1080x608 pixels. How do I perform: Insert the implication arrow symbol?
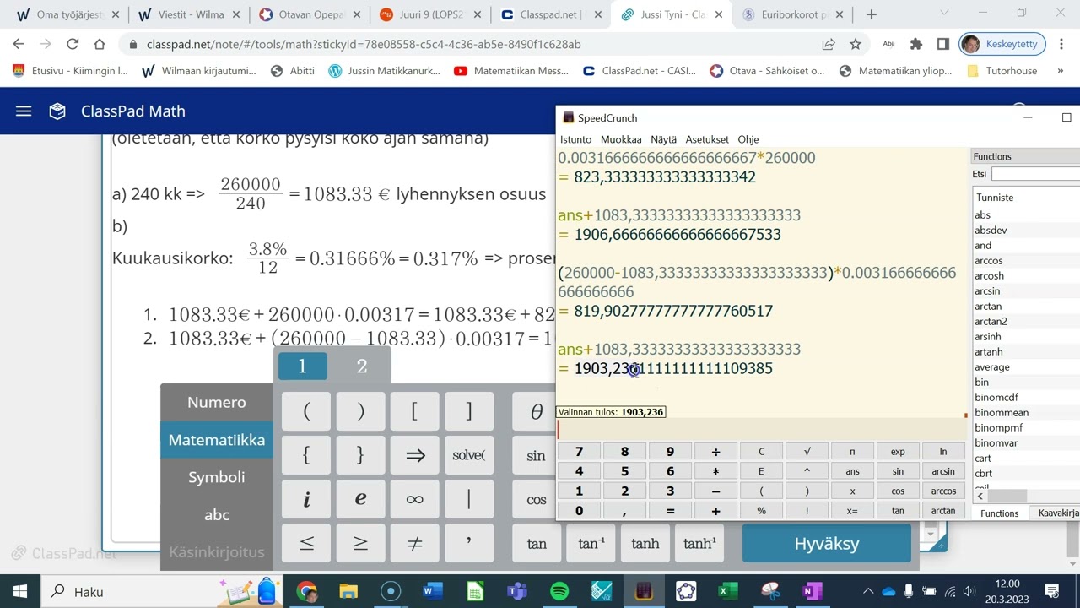click(x=415, y=455)
